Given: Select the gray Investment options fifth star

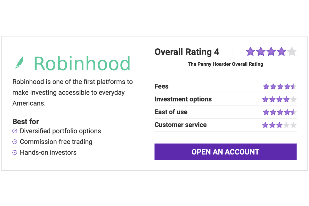Looking at the screenshot, I should (x=293, y=99).
